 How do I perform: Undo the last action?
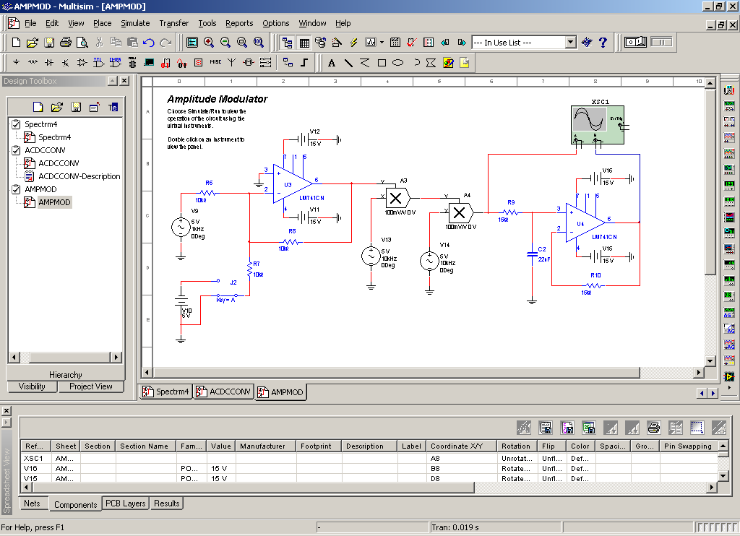tap(149, 43)
